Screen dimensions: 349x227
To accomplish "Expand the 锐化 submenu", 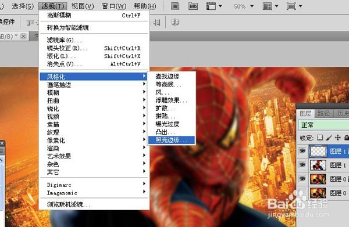I will point(94,109).
